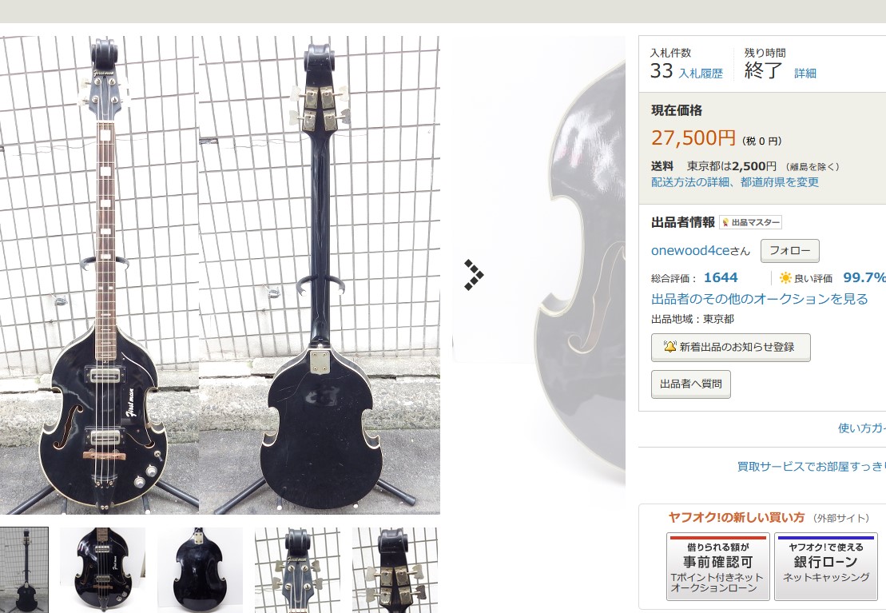Click the 出品者へ質問 button
Screen dimensions: 886x613
(690, 384)
